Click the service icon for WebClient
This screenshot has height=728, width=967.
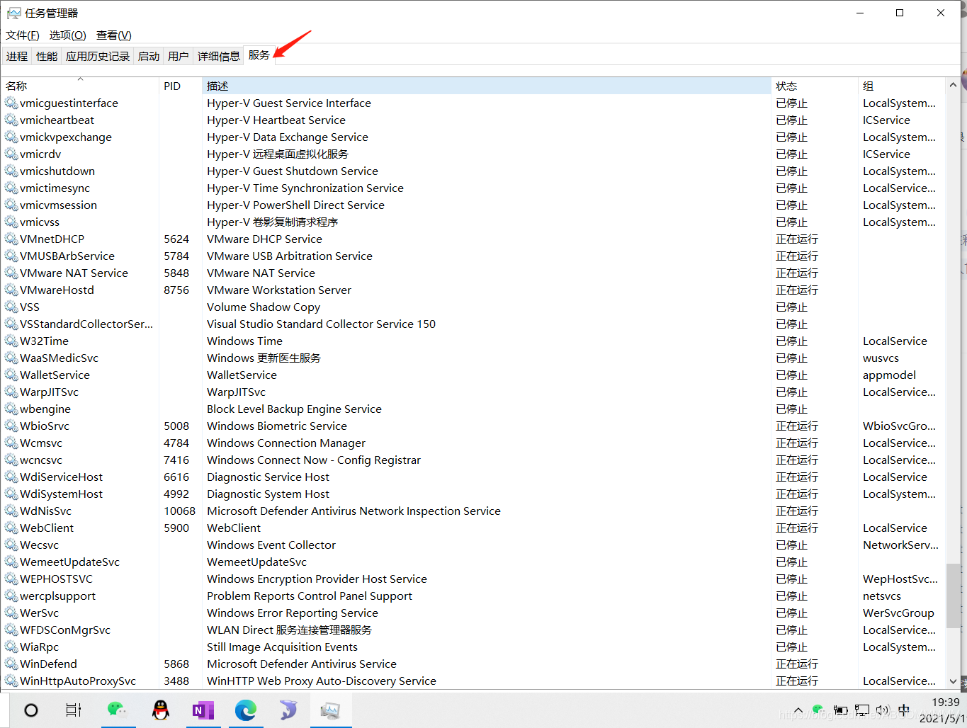[11, 528]
